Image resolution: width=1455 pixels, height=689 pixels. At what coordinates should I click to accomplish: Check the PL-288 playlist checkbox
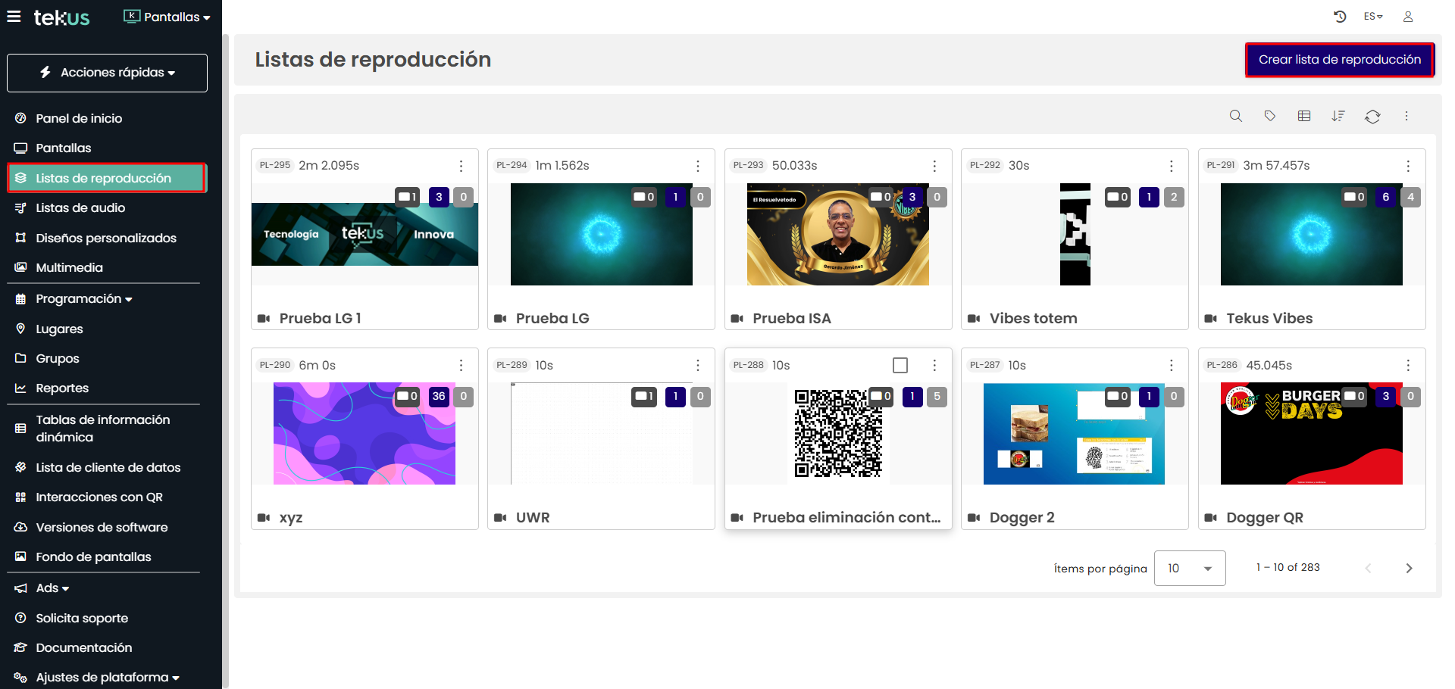900,365
